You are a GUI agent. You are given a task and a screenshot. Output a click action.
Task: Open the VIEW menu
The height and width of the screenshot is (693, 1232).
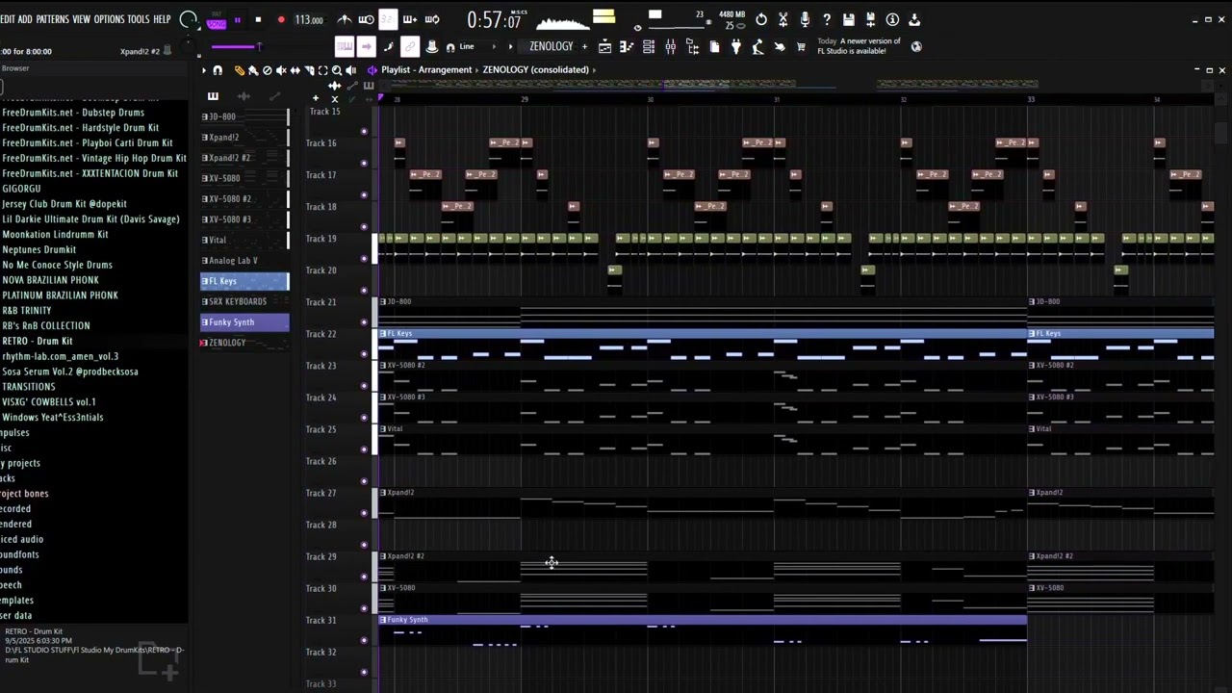tap(82, 19)
